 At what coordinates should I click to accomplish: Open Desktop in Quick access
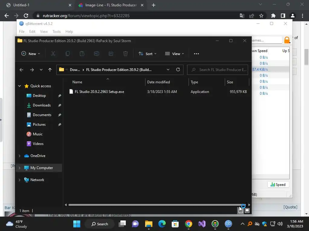click(x=39, y=96)
